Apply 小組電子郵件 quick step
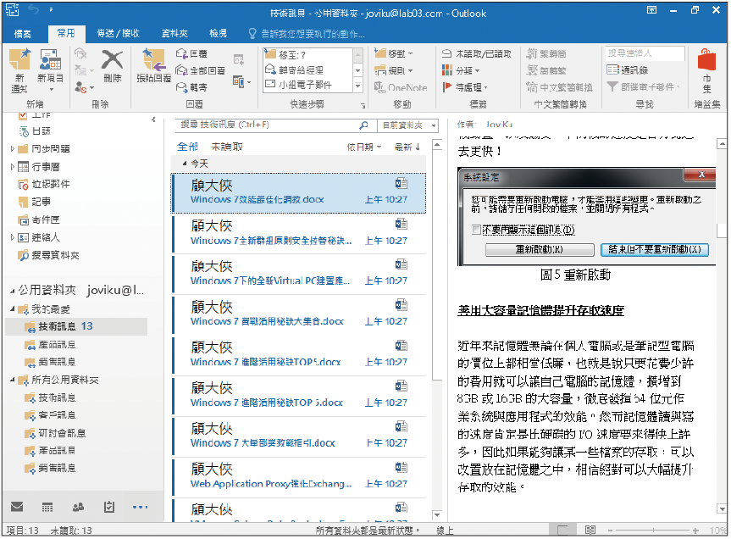Image resolution: width=731 pixels, height=539 pixels. pyautogui.click(x=307, y=85)
